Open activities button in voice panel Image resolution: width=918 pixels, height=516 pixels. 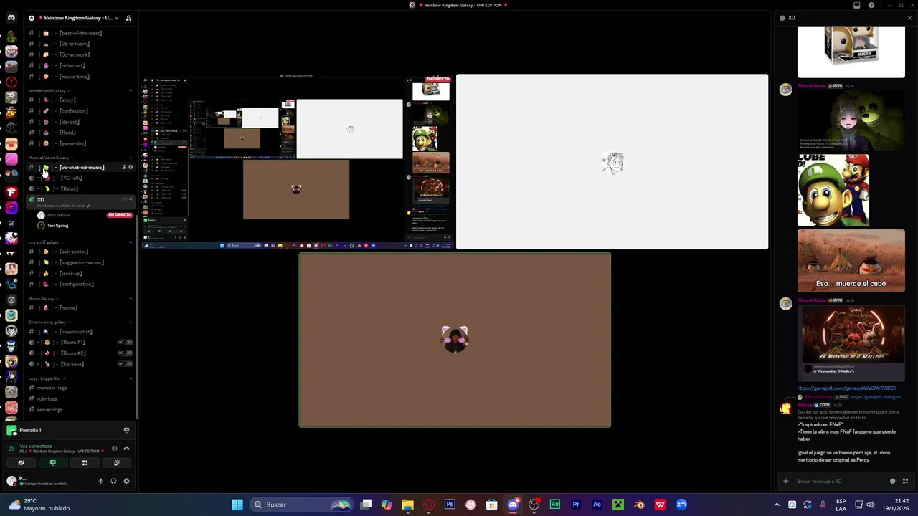tap(85, 463)
